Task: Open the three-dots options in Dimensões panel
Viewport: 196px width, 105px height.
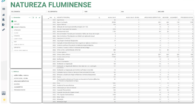Action: point(30,17)
